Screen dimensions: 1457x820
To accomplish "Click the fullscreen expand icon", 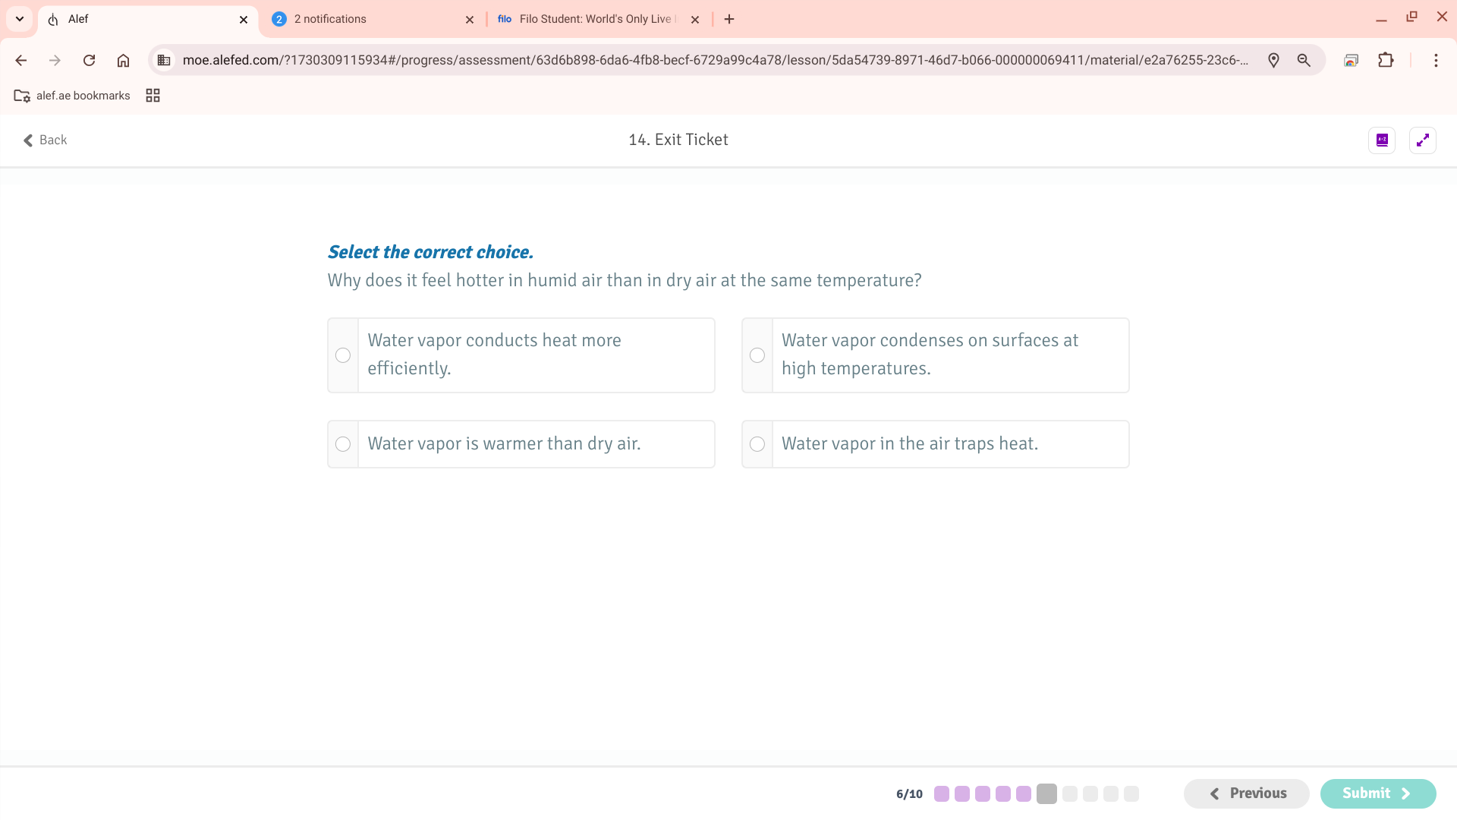I will coord(1422,140).
